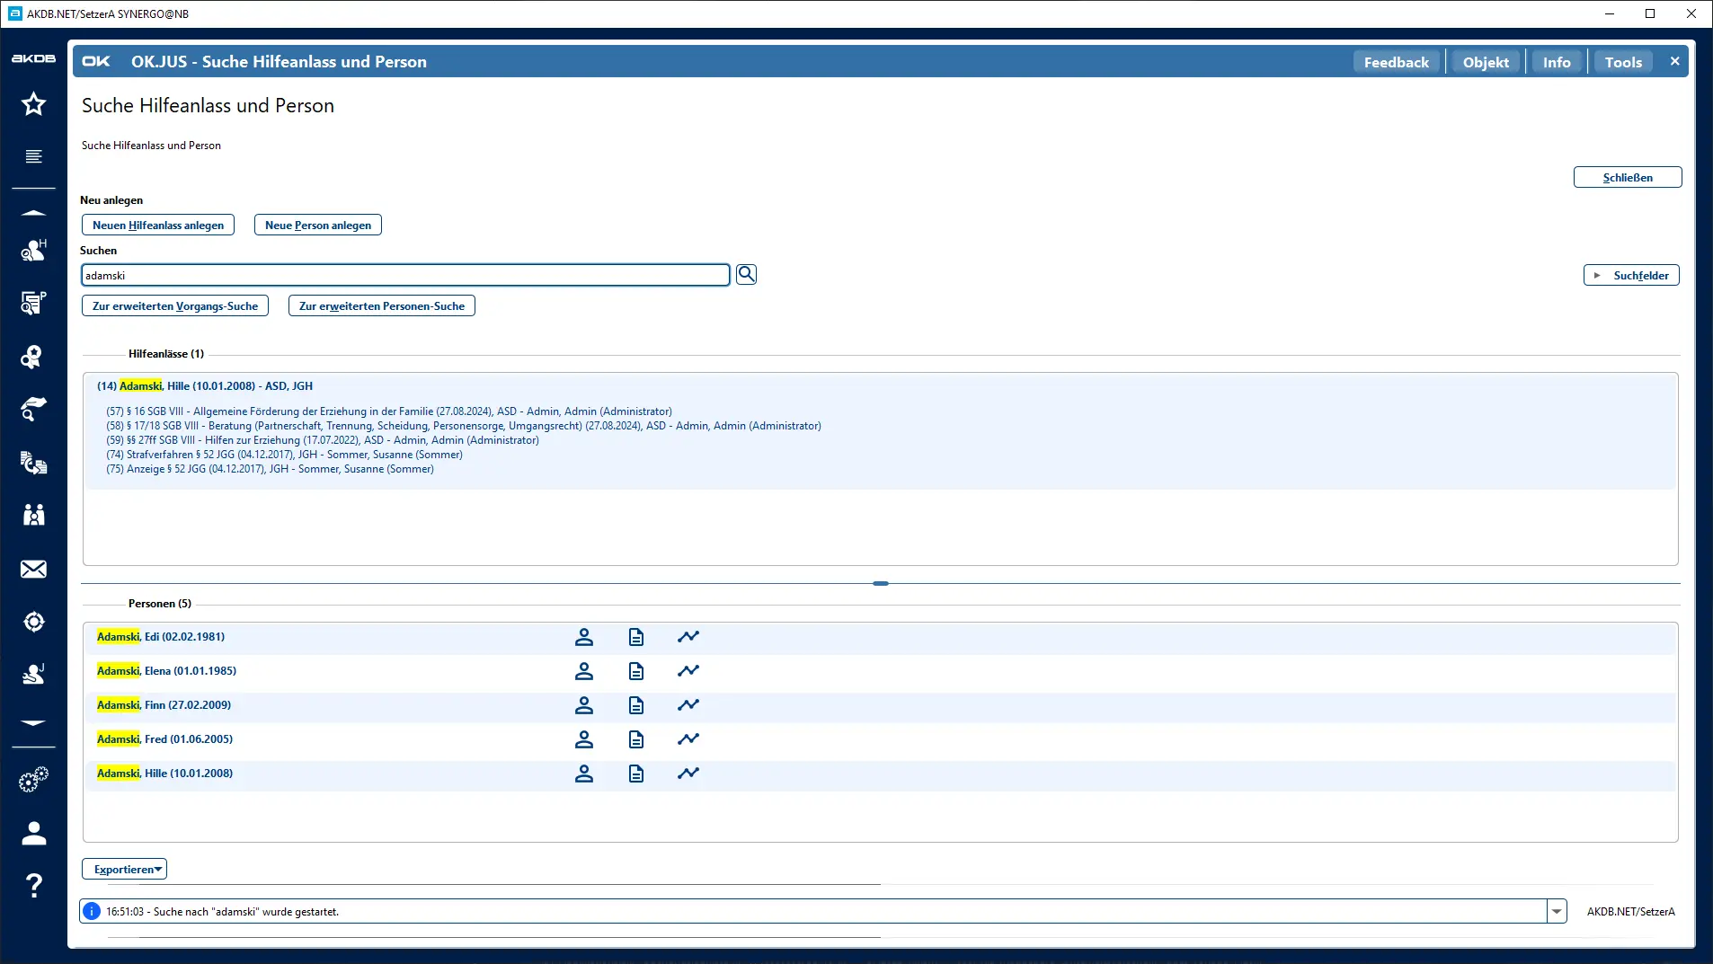Expand the Suchfelder panel
1713x964 pixels.
[1631, 276]
